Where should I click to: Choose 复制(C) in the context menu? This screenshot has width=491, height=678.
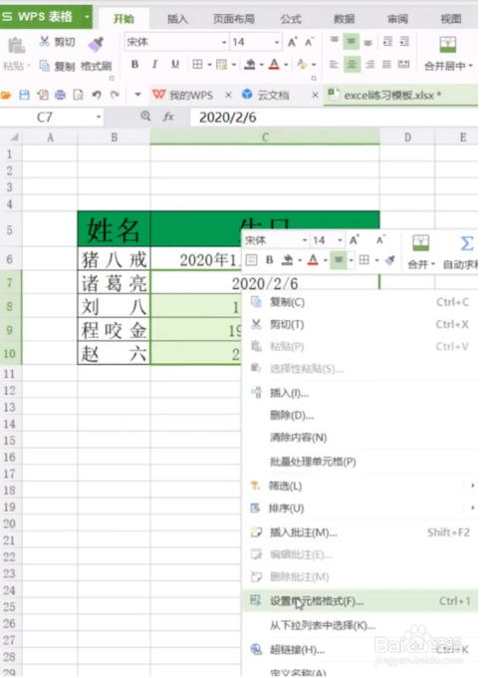click(360, 302)
